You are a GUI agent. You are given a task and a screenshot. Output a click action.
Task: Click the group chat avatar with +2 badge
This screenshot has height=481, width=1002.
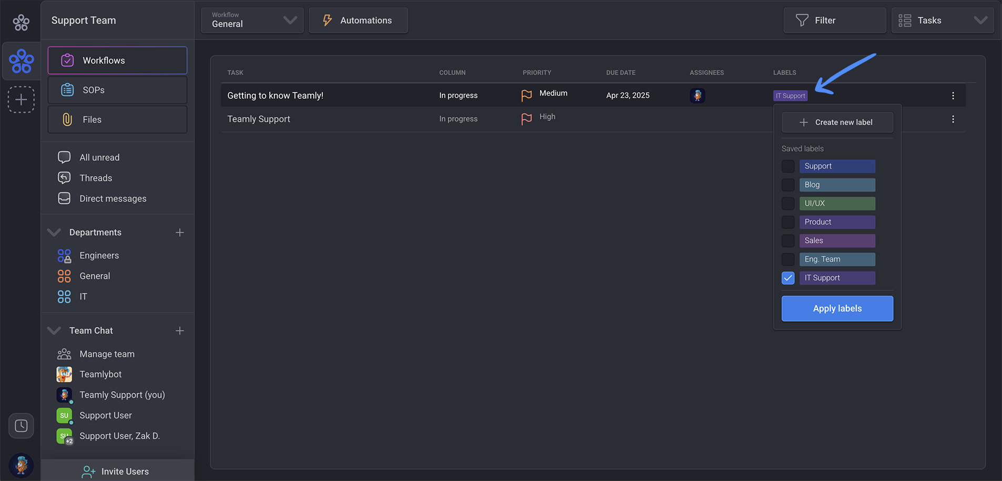(x=64, y=436)
